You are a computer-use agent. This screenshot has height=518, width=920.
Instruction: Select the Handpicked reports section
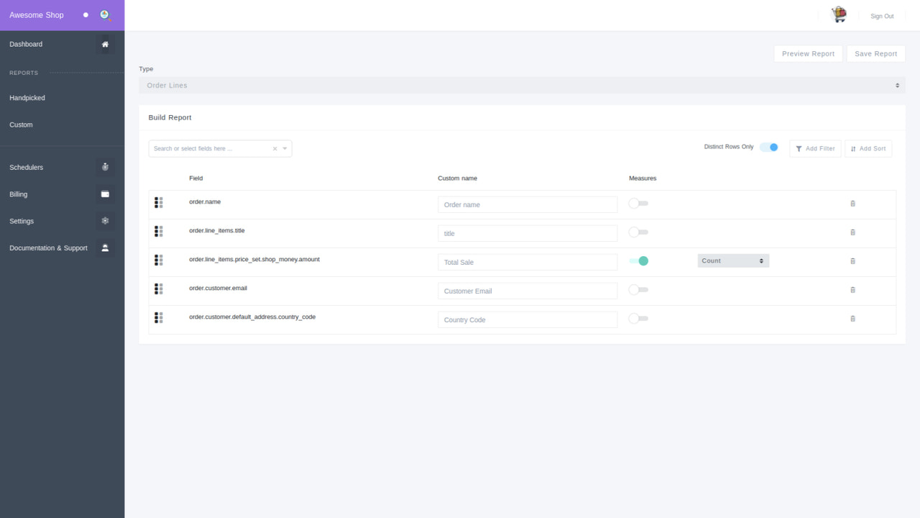click(x=29, y=97)
